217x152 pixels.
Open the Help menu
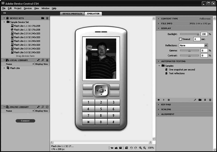pyautogui.click(x=54, y=8)
